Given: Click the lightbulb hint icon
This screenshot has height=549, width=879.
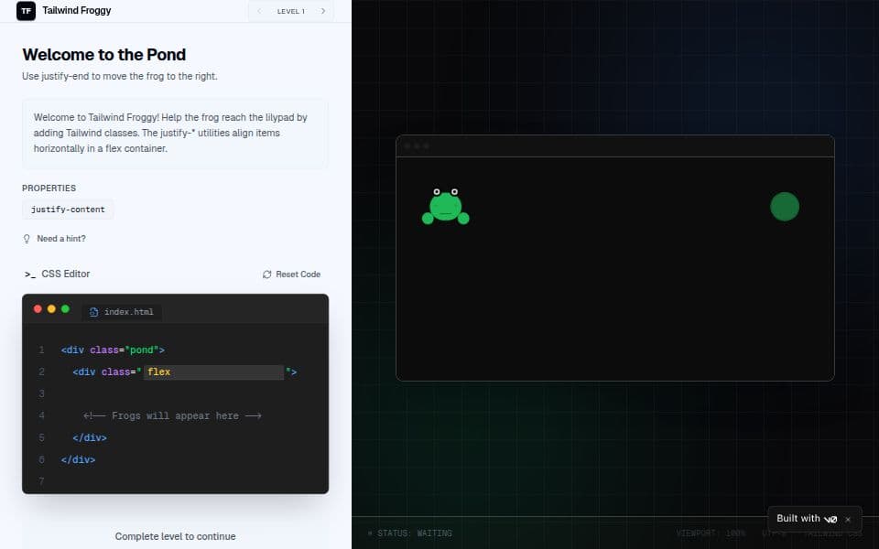Looking at the screenshot, I should pos(27,239).
